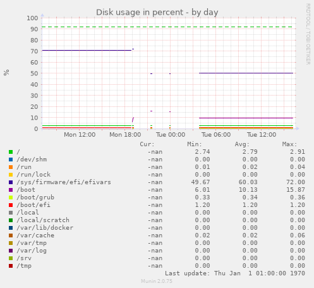The width and height of the screenshot is (314, 288).
Task: Click the '/var/tmp' legend label
Action: (32, 243)
